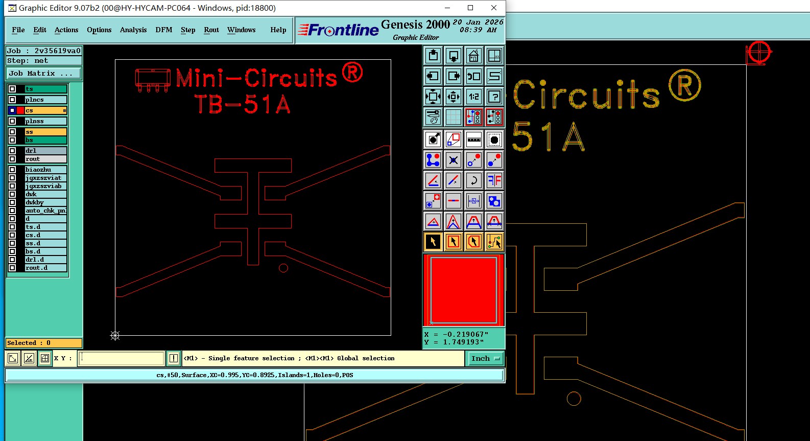The width and height of the screenshot is (810, 441).
Task: Click the small expand marker on cs layer row
Action: [x=64, y=110]
